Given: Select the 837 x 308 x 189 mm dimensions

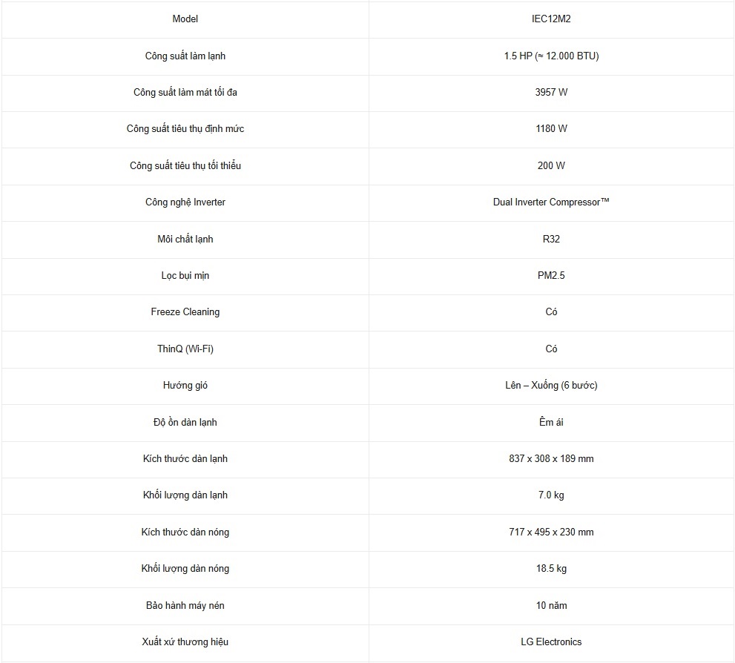Looking at the screenshot, I should (551, 458).
